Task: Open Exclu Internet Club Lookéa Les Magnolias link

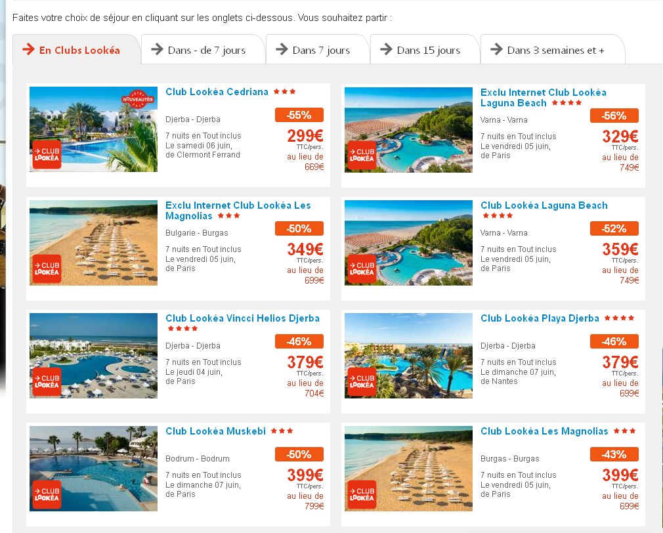Action: coord(238,211)
